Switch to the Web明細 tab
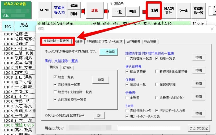The width and height of the screenshot is (216, 135). tap(150, 41)
